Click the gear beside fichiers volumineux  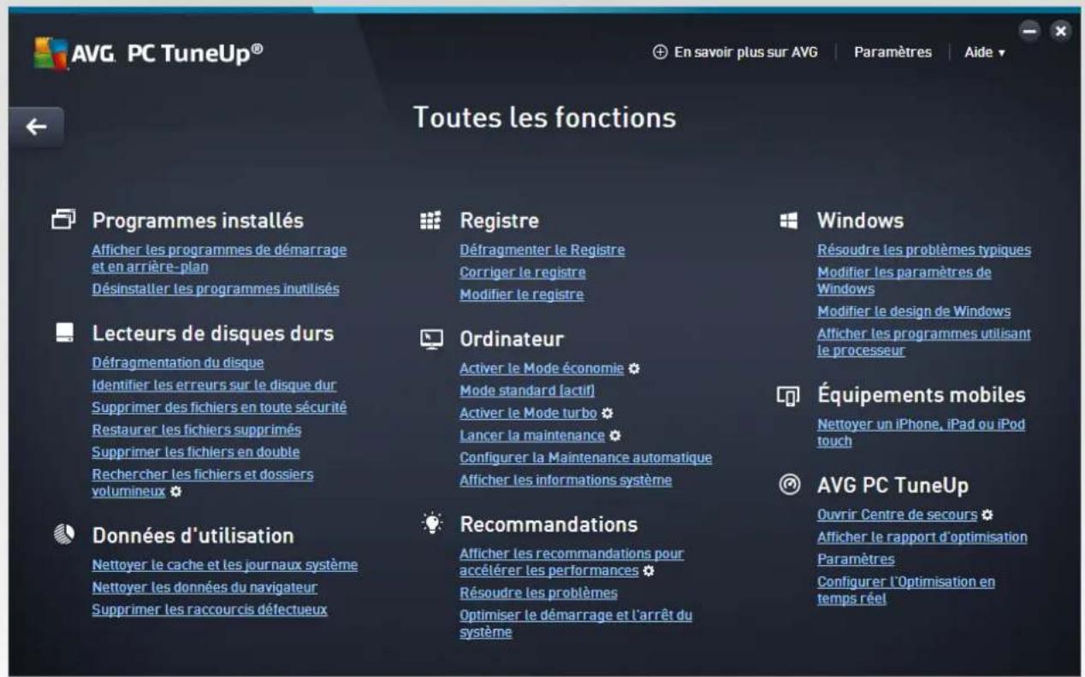click(x=175, y=492)
